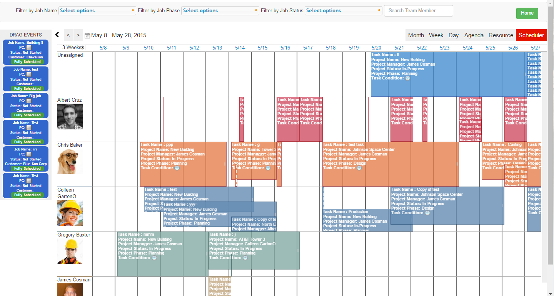Toggle PC checkbox for Big job

coord(29,101)
